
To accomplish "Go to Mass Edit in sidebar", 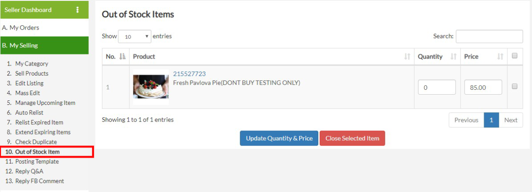I will click(28, 93).
